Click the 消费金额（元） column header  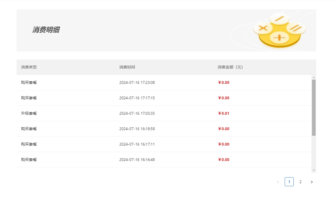tap(230, 67)
